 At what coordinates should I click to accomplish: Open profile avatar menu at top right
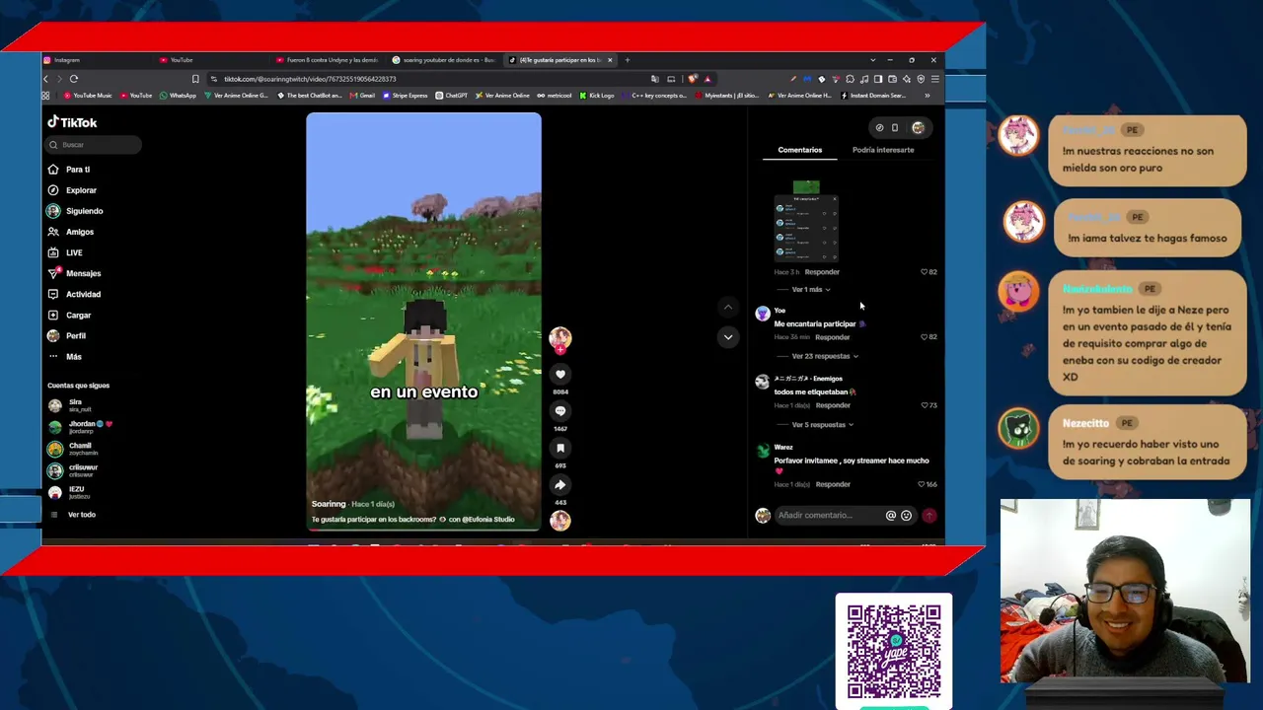tap(919, 127)
